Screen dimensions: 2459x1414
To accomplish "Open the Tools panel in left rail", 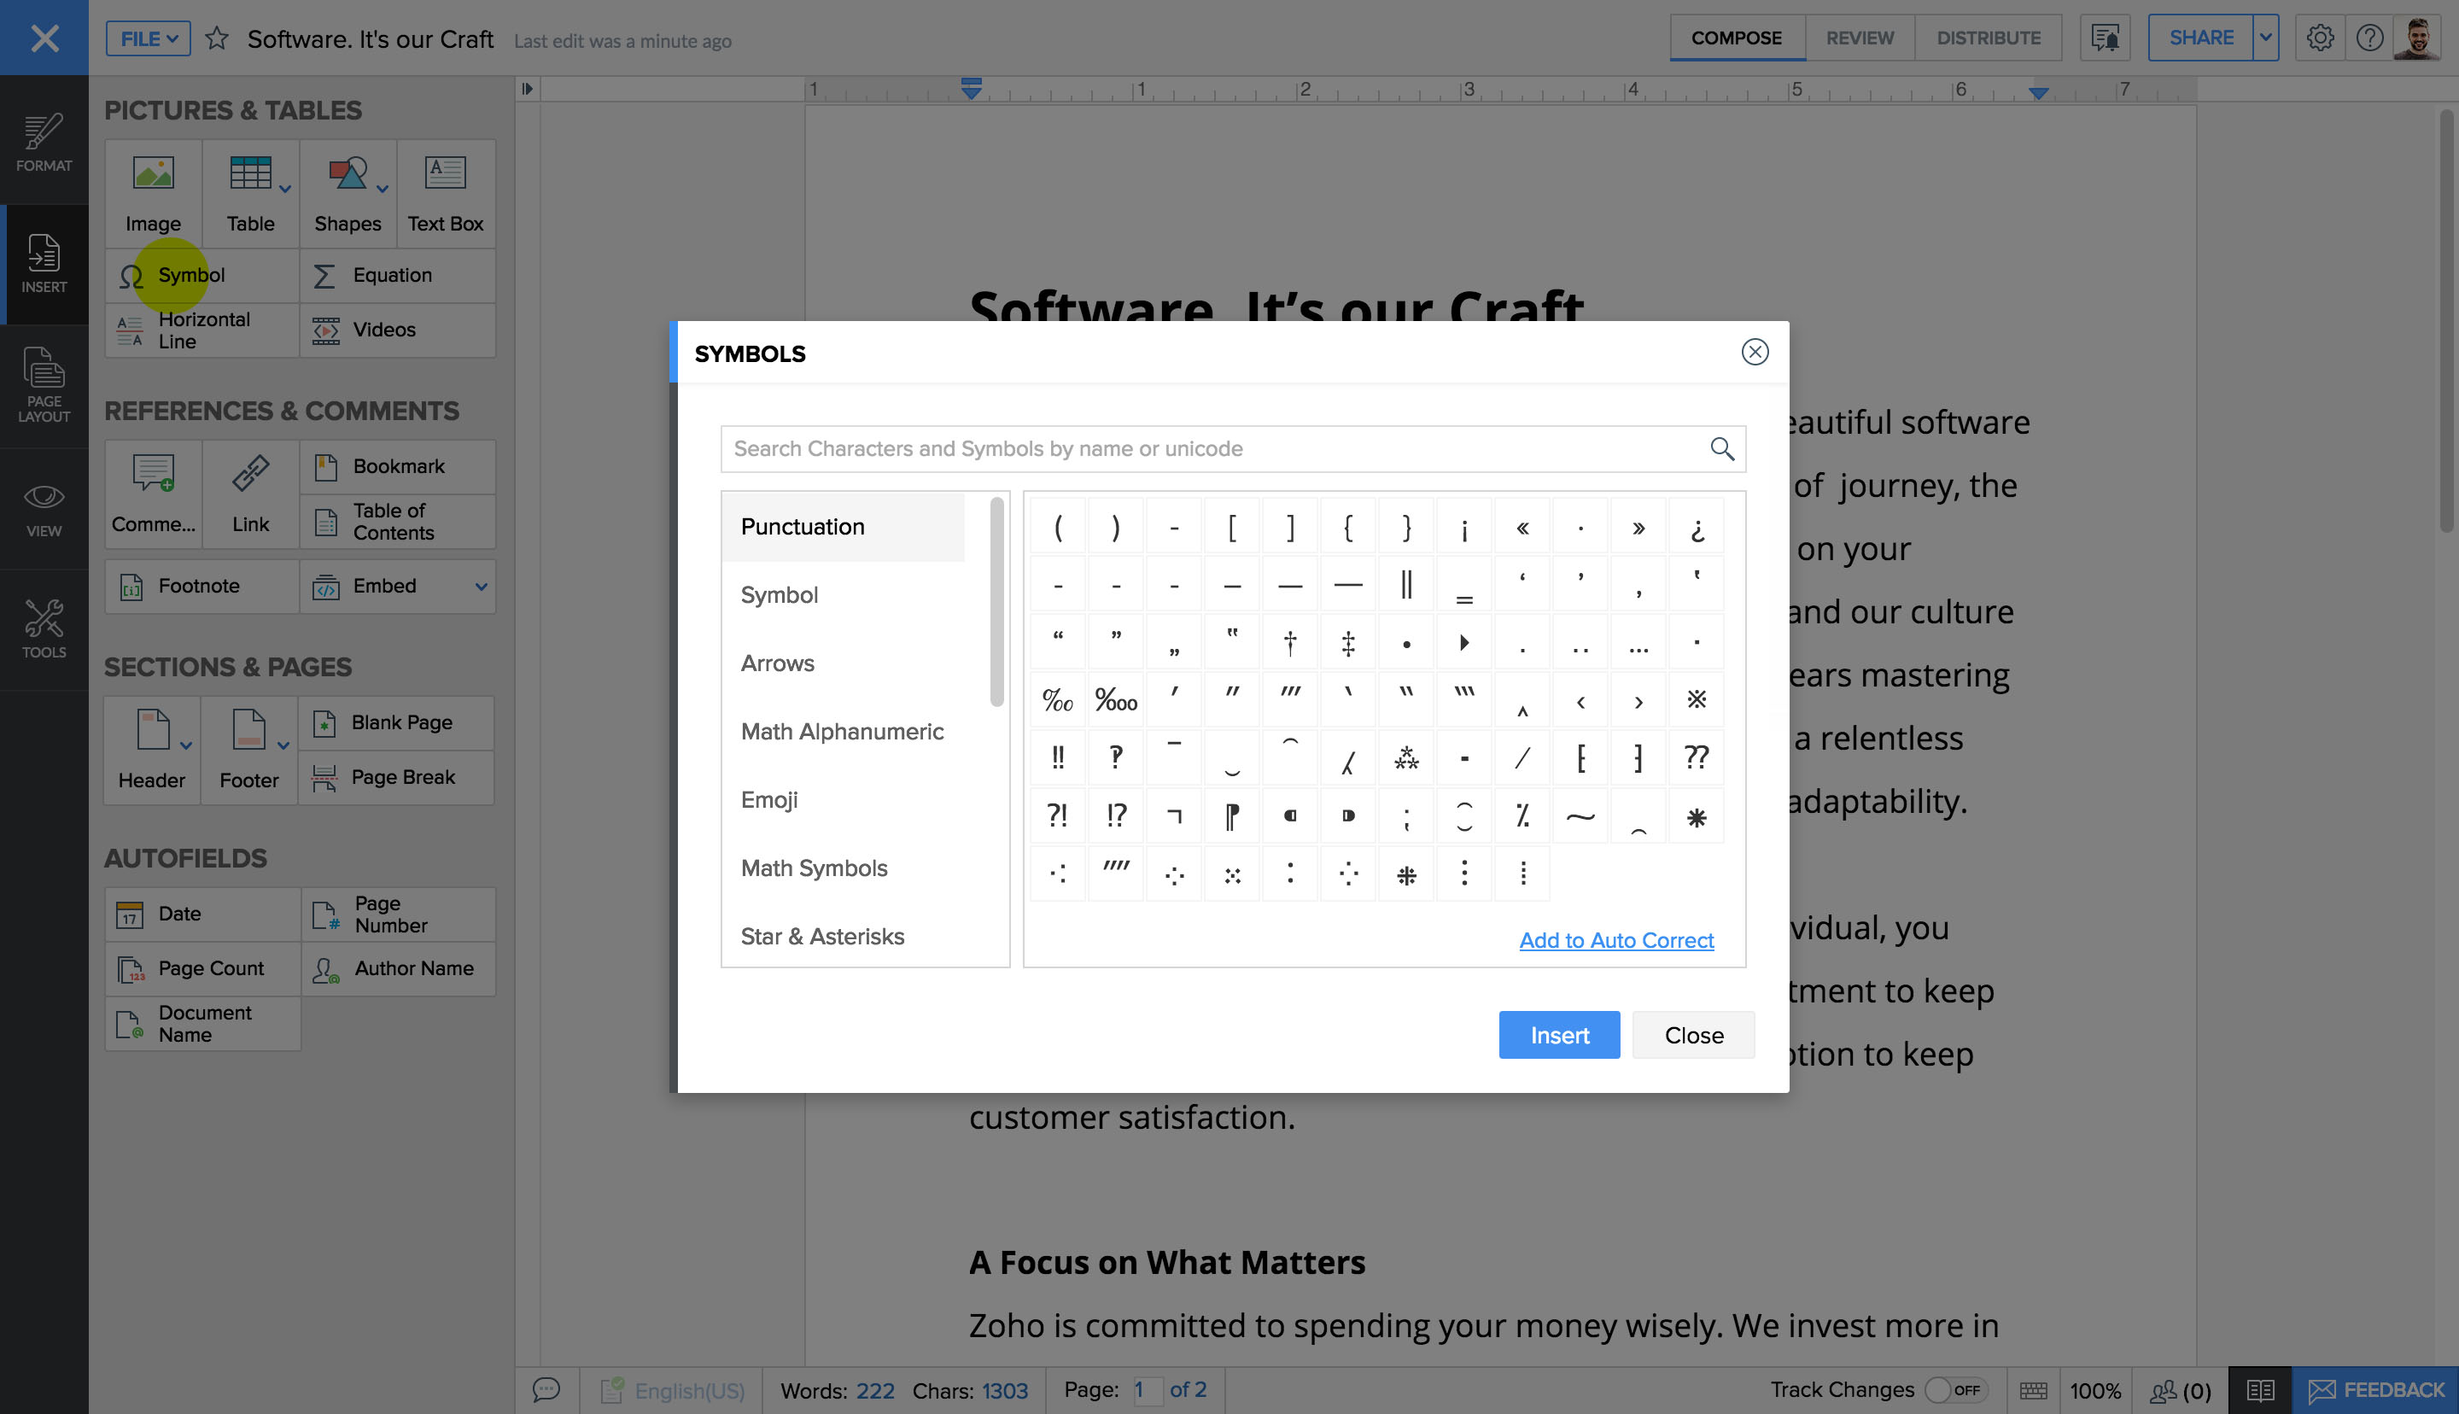I will (x=44, y=628).
